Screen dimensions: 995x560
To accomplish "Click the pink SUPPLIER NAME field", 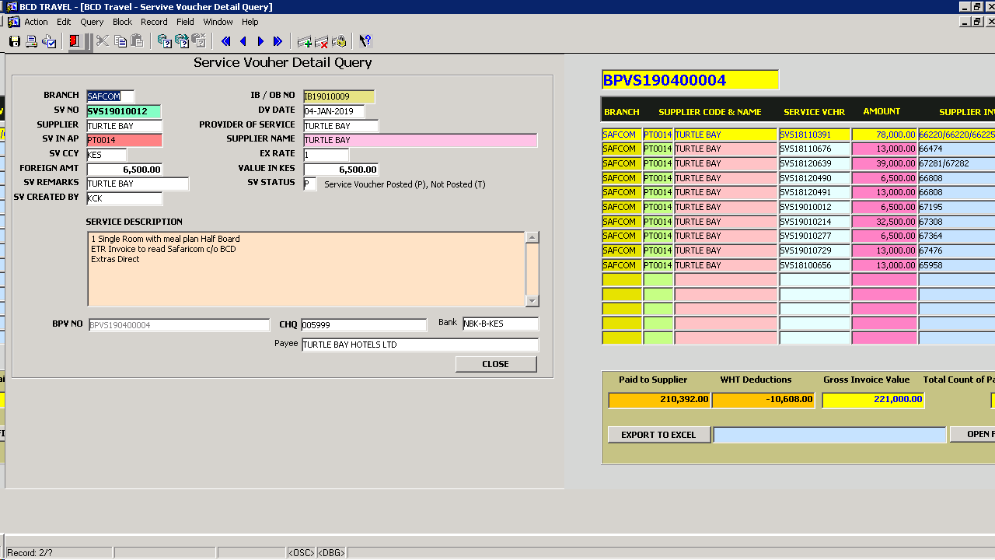I will (420, 140).
